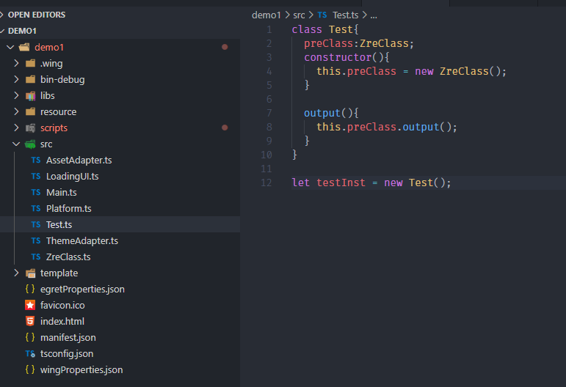The image size is (566, 387).
Task: Click 'preClass:ZreClass;' declaration
Action: pos(359,43)
